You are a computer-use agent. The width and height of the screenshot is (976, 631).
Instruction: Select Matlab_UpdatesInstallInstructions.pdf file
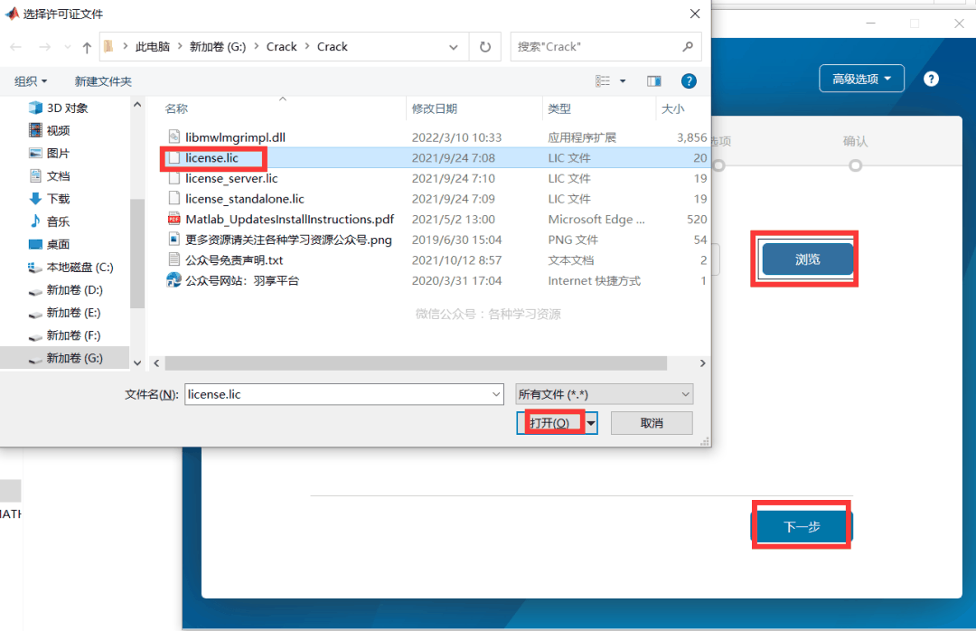click(x=289, y=219)
